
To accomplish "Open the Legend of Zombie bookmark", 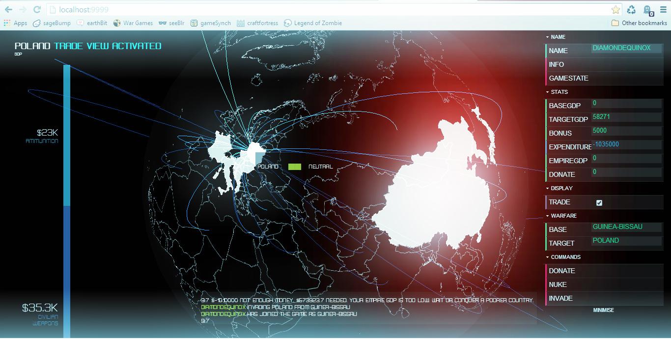I will click(313, 23).
